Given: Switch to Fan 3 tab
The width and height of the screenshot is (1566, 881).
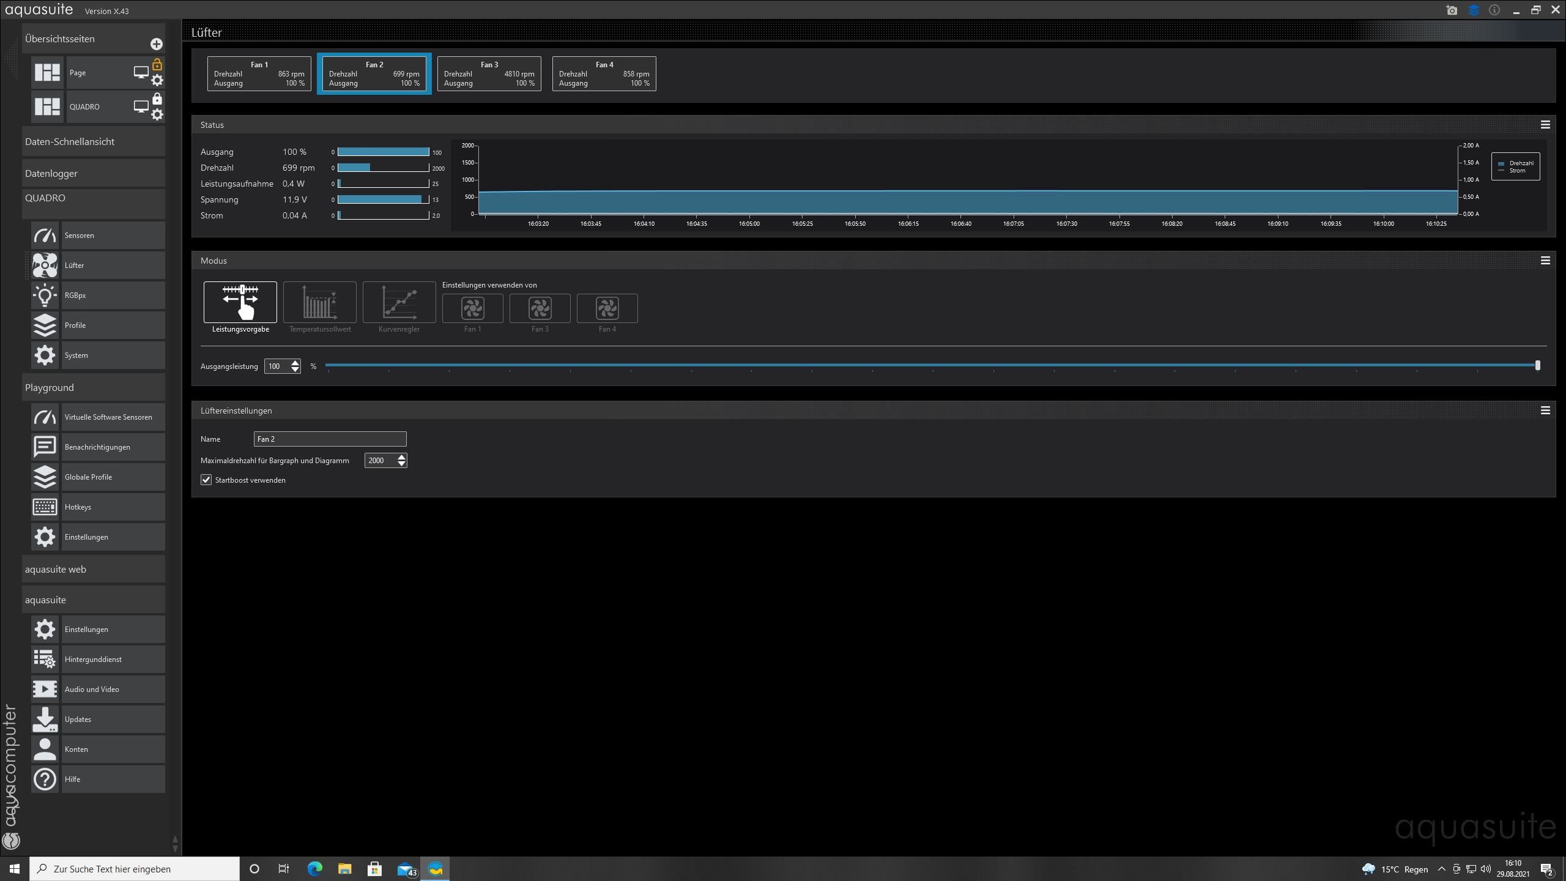Looking at the screenshot, I should (489, 74).
